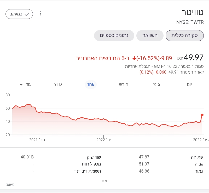Show the one-day "יום" chart range
Screen dimensions: 209x193
189,84
